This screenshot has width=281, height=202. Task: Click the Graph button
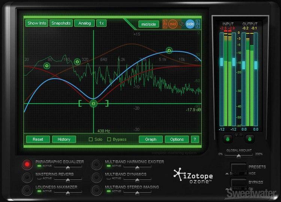coord(151,140)
